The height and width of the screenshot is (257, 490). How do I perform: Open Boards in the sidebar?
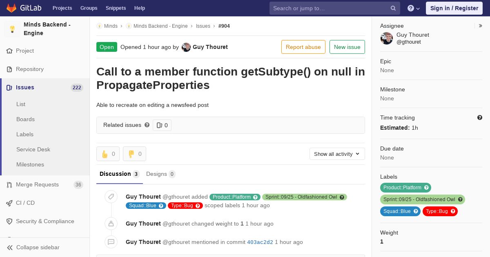25,119
